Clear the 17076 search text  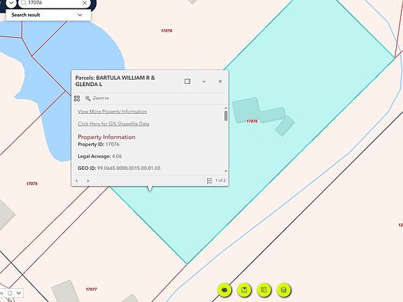85,3
